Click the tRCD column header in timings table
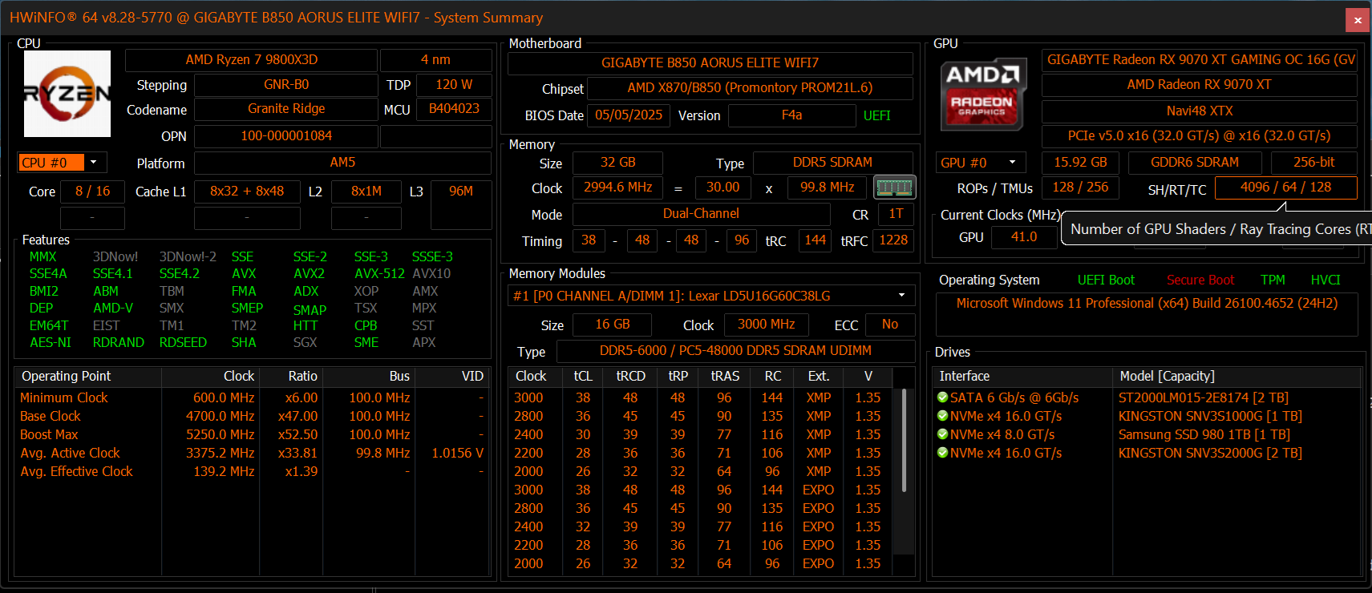 [630, 377]
